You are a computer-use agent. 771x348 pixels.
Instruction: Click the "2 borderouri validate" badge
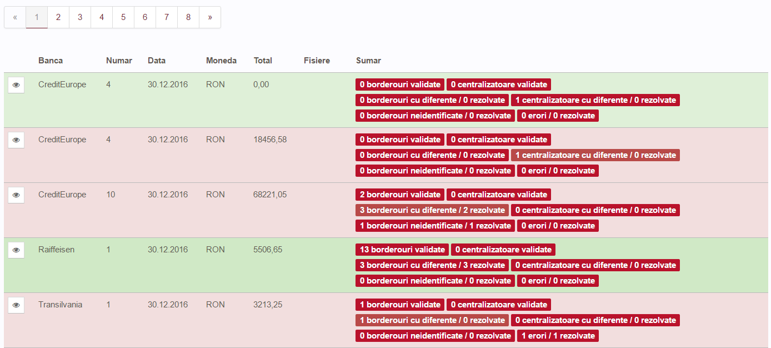(400, 195)
